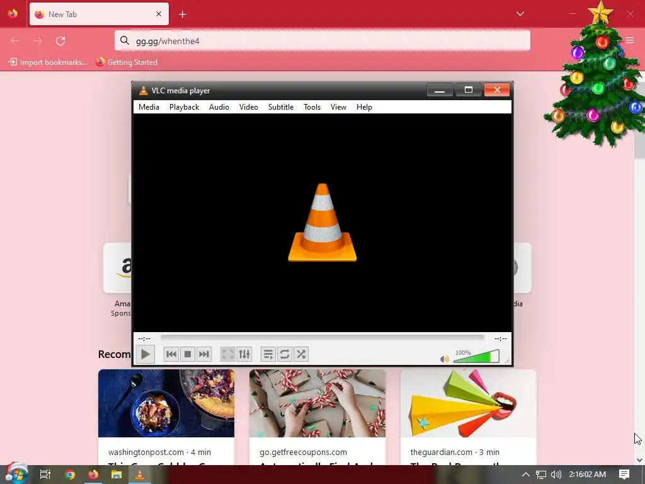
Task: Click Firefox address bar with gg.gg/whenthe4
Action: tap(322, 41)
